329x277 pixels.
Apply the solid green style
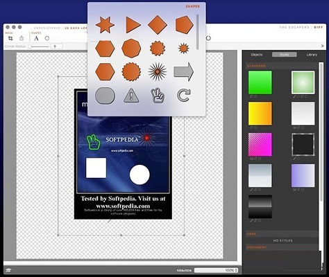(260, 82)
